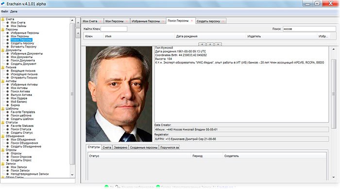
Task: Open the Заверено tab
Action: tap(120, 147)
